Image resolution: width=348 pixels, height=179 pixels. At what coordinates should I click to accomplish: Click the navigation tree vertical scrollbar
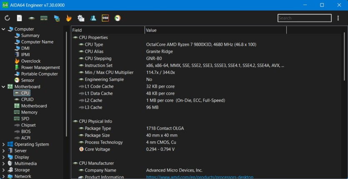66,84
